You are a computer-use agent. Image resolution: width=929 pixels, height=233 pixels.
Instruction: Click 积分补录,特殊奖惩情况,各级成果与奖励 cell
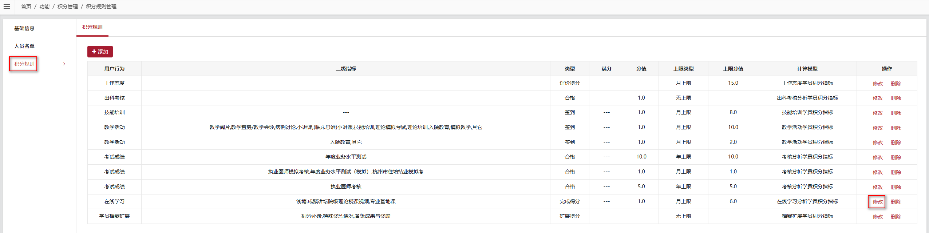[346, 216]
